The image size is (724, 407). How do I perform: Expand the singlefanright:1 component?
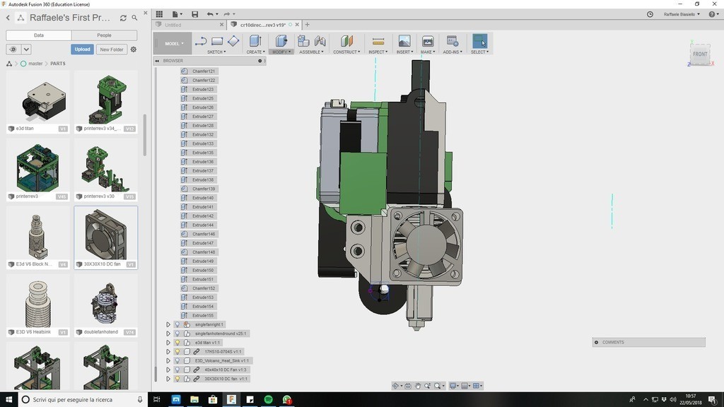(168, 324)
